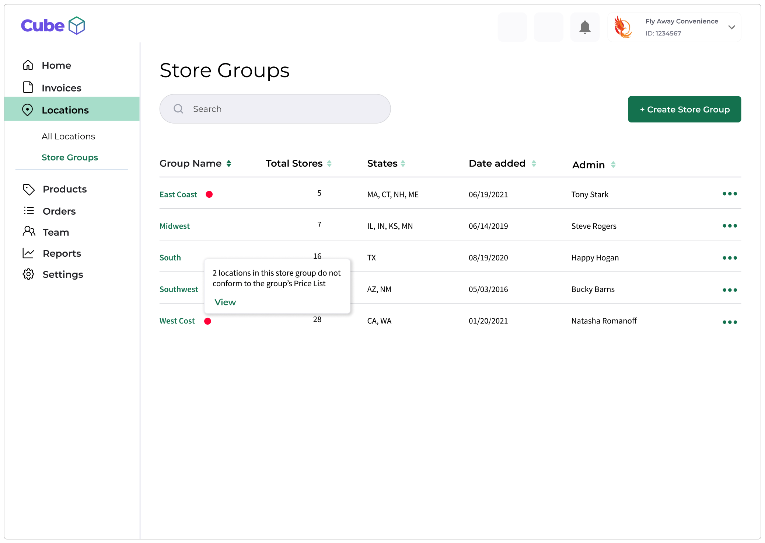Click West Cost red alert dot

(x=208, y=321)
